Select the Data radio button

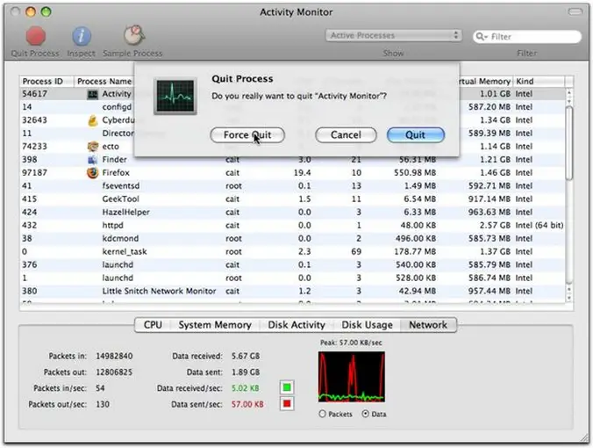click(x=365, y=414)
